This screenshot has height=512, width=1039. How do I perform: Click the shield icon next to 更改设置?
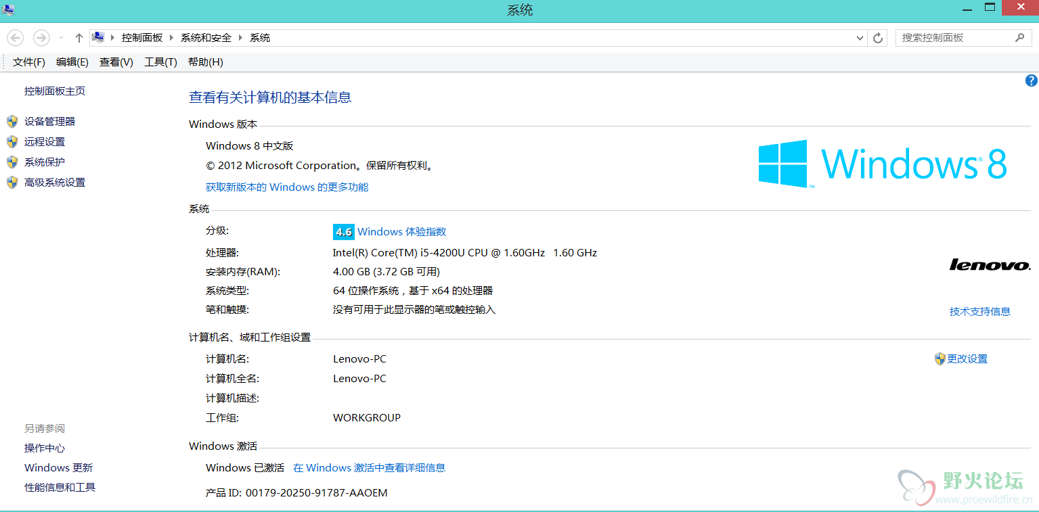click(939, 359)
